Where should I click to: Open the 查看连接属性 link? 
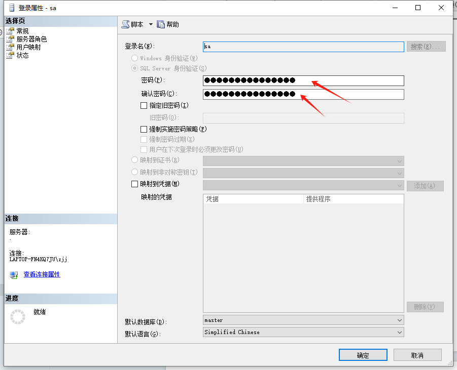[42, 274]
